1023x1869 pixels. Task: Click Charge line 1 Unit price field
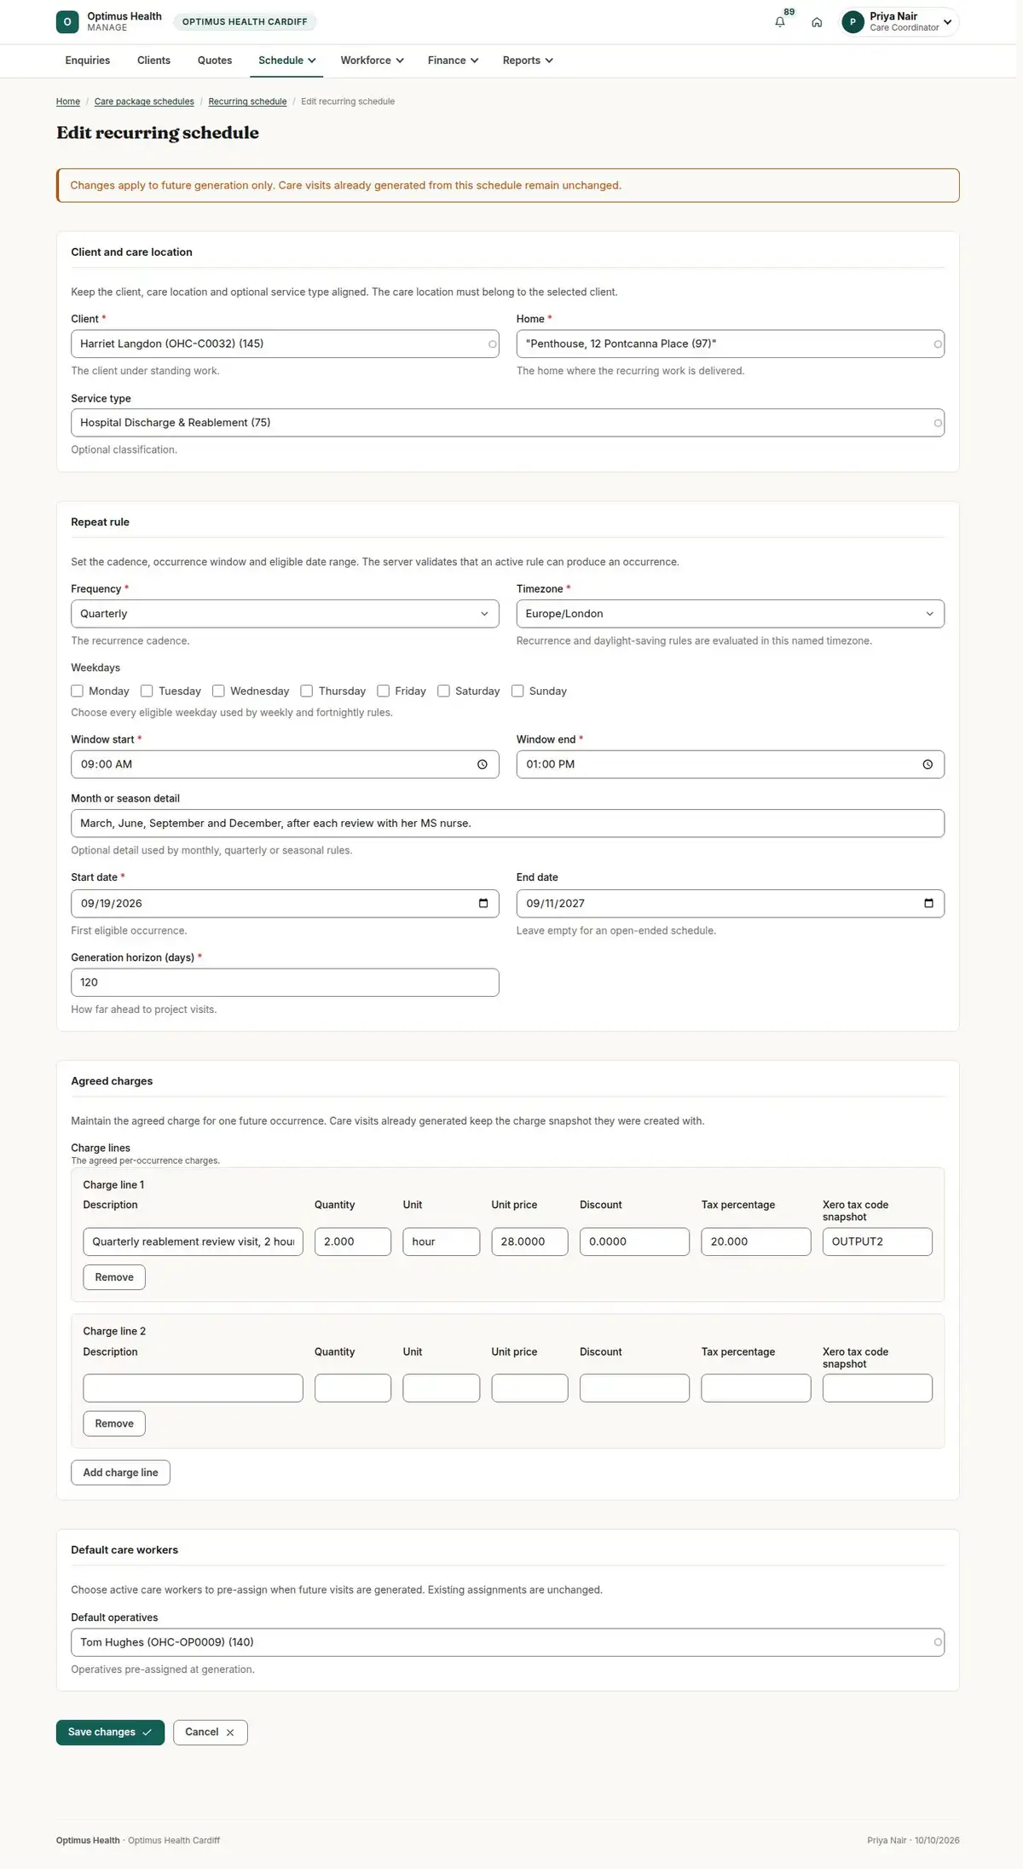pyautogui.click(x=529, y=1241)
